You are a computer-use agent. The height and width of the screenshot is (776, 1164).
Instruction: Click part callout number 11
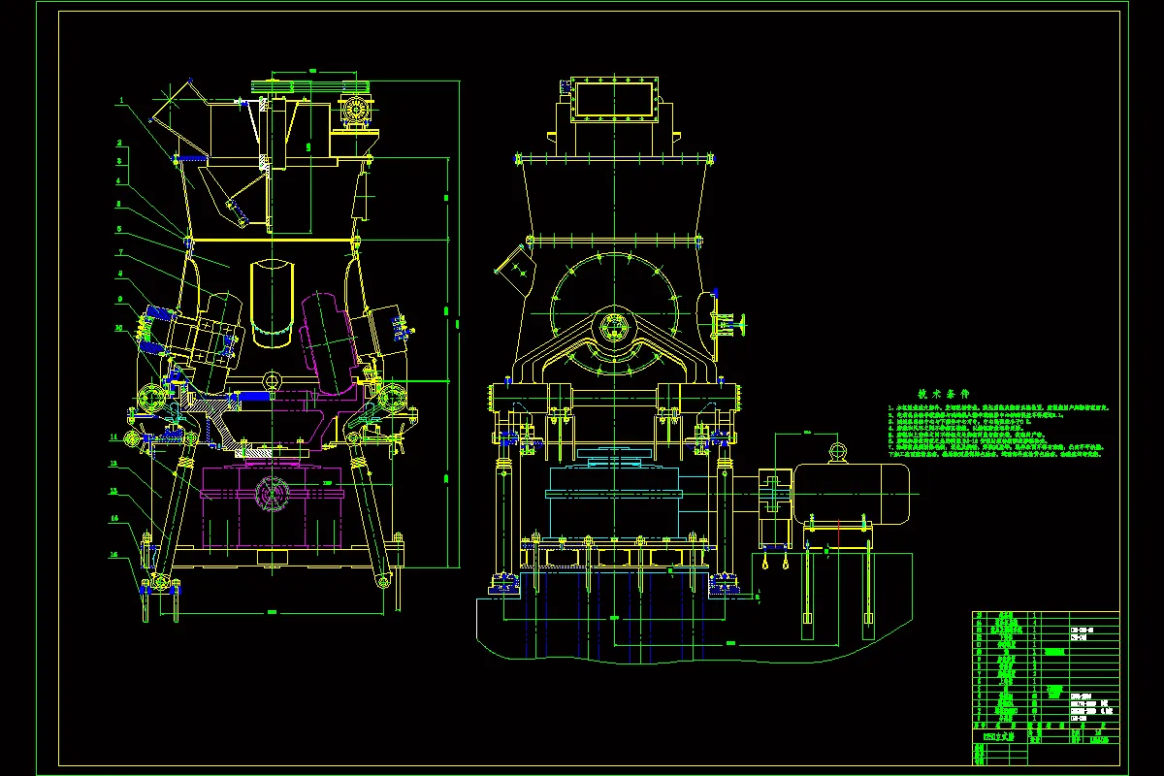click(113, 437)
